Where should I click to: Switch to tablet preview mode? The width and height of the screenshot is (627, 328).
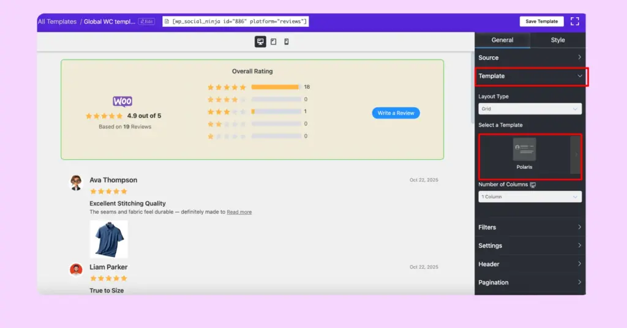pos(273,42)
